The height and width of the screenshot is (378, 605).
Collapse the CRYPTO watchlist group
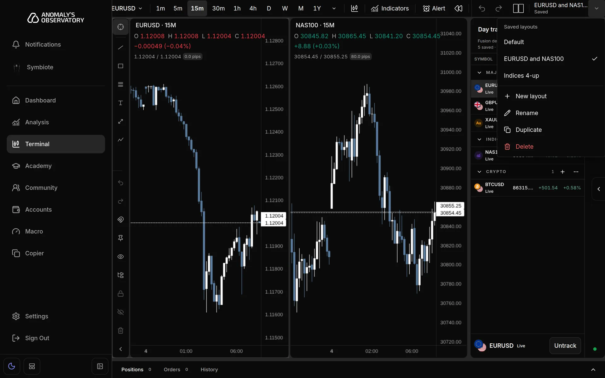click(x=479, y=172)
